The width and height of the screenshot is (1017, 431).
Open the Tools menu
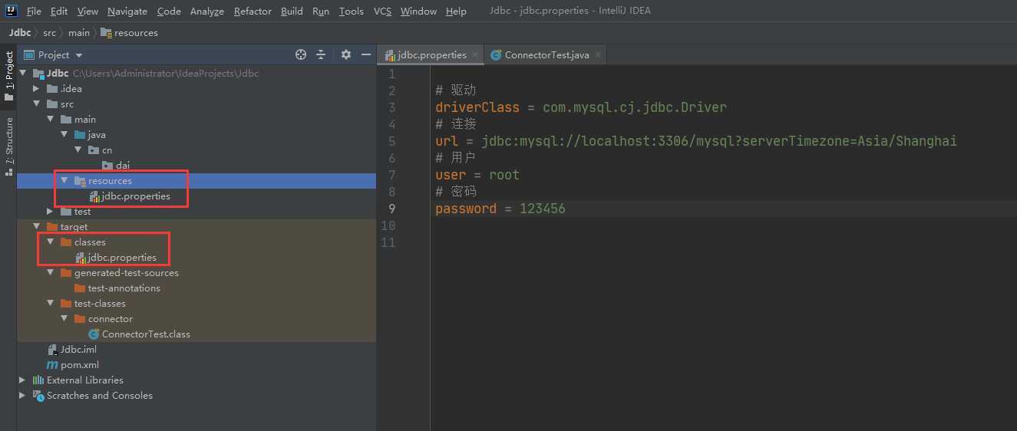coord(351,12)
